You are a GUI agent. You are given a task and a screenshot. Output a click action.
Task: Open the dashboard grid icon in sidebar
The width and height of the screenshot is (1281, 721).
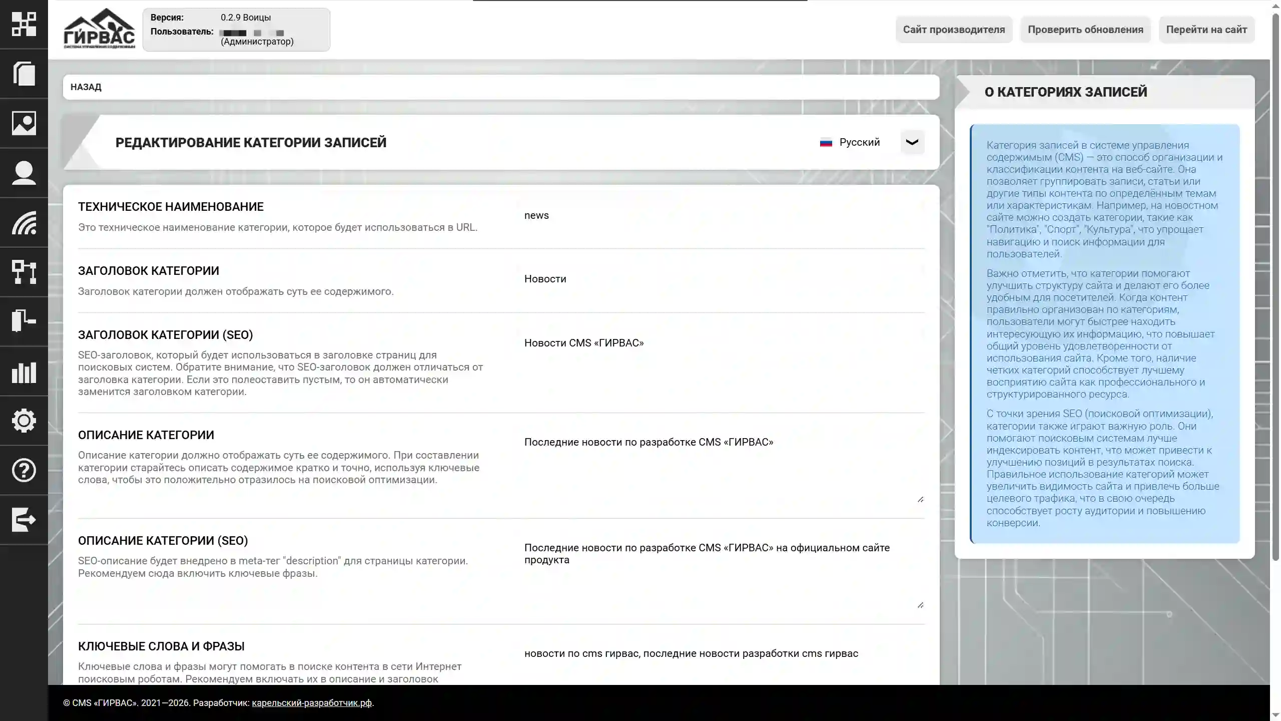coord(24,24)
